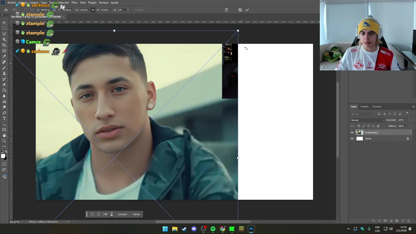Expand the Relleno value dropdown
This screenshot has height=234, width=416.
pyautogui.click(x=406, y=126)
